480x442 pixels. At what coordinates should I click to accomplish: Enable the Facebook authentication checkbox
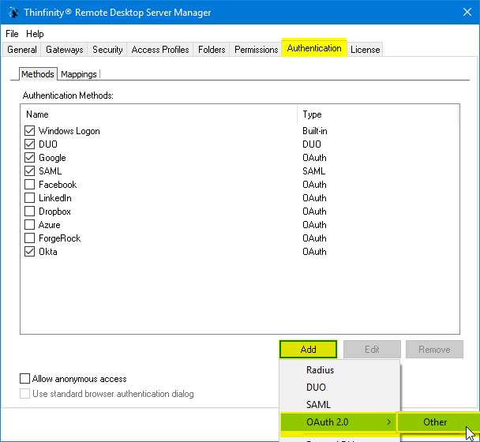click(30, 185)
